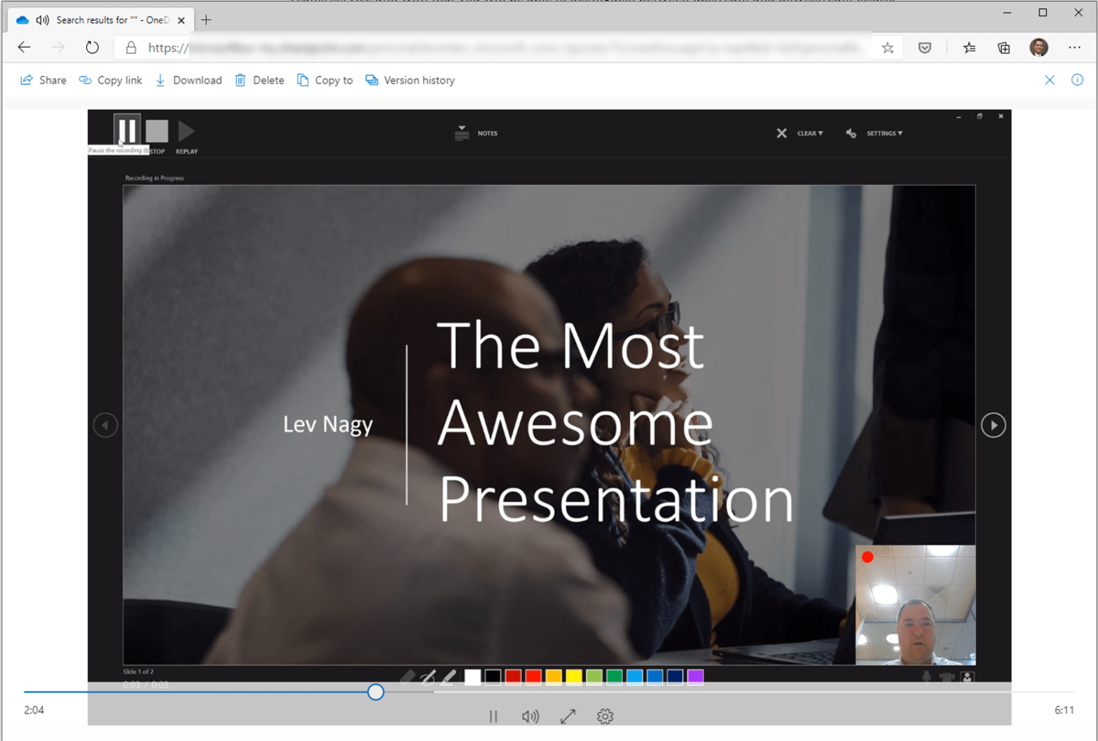The height and width of the screenshot is (741, 1098).
Task: Expand the SETTINGS dropdown in recording
Action: coord(884,133)
